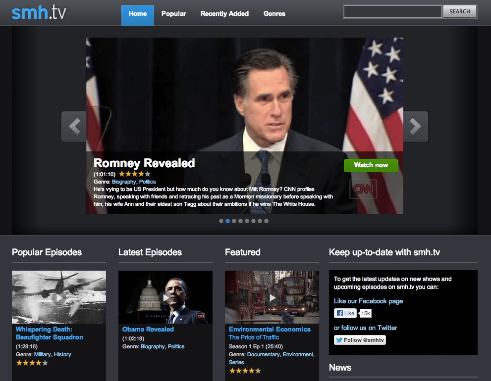Open the Recently Added tab
This screenshot has width=491, height=381.
[x=224, y=14]
